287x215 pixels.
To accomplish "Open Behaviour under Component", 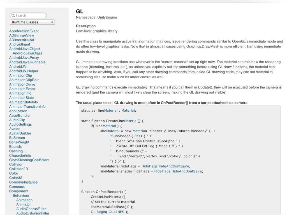I will point(21,196).
